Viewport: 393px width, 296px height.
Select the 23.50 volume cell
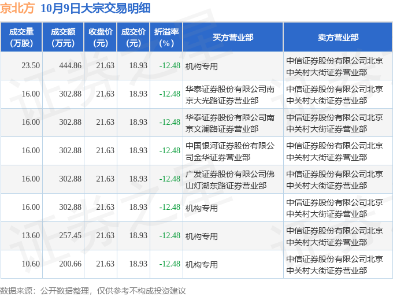pos(30,66)
